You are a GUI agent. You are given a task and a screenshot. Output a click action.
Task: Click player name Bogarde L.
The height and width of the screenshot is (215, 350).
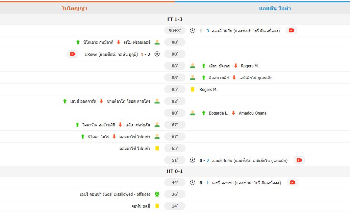coord(218,113)
